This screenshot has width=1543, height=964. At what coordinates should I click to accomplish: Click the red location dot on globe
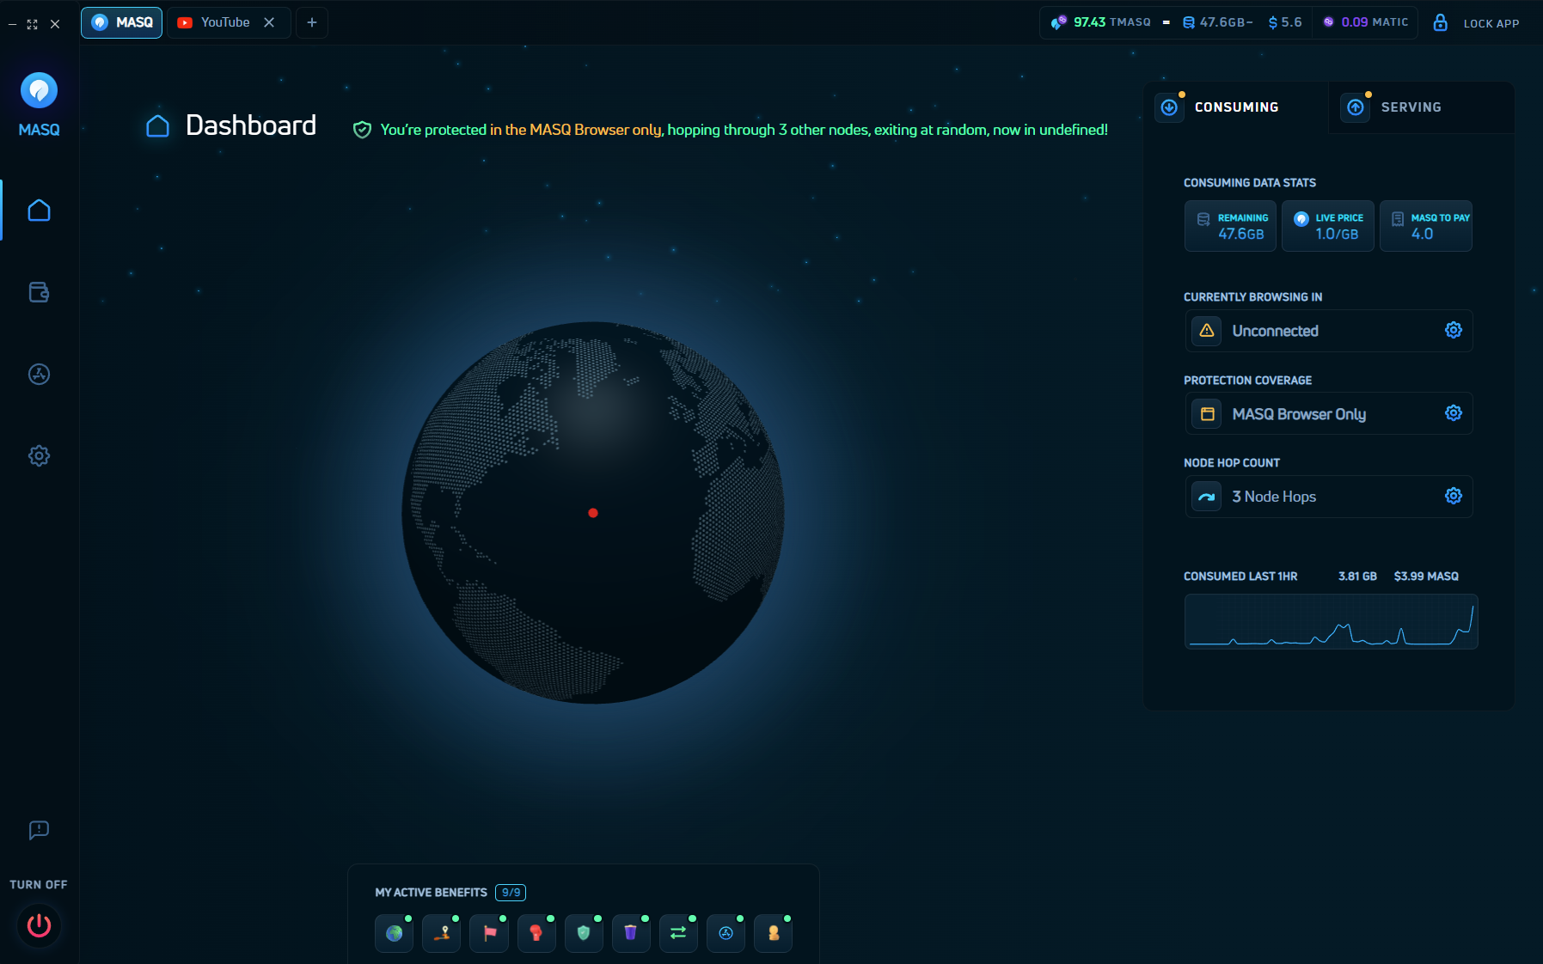click(593, 513)
